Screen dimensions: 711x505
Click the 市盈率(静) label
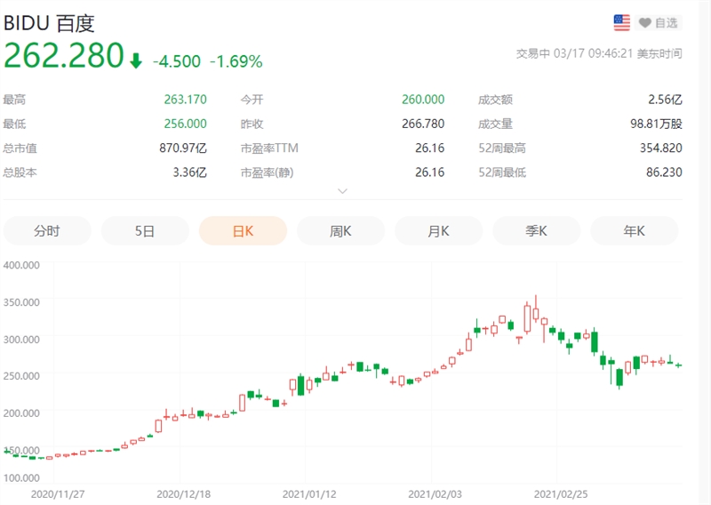click(x=268, y=172)
